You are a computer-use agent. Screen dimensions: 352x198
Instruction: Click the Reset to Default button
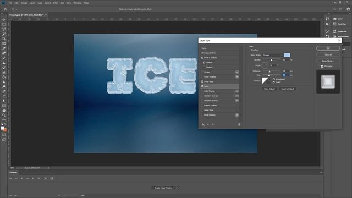click(288, 89)
